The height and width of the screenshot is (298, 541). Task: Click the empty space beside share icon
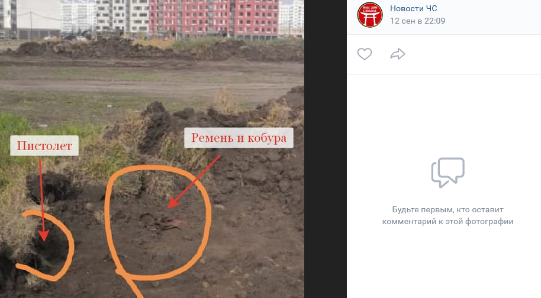tap(473, 54)
